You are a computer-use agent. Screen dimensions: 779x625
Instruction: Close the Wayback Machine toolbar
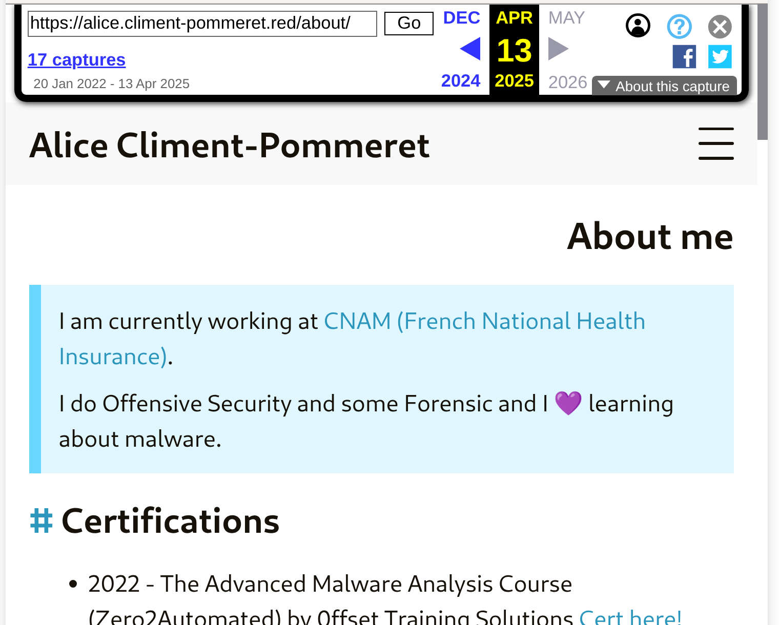720,27
